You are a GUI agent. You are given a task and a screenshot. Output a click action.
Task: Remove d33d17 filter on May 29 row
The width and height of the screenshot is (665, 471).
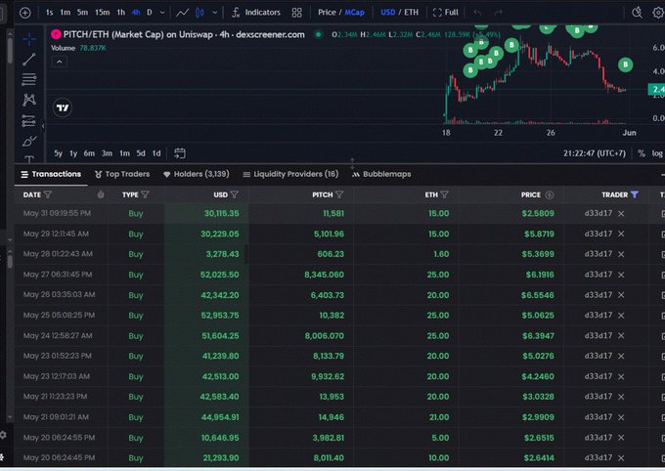tap(621, 234)
